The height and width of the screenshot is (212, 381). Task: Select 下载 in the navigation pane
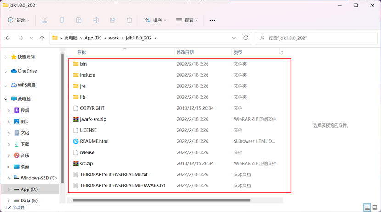click(x=25, y=144)
